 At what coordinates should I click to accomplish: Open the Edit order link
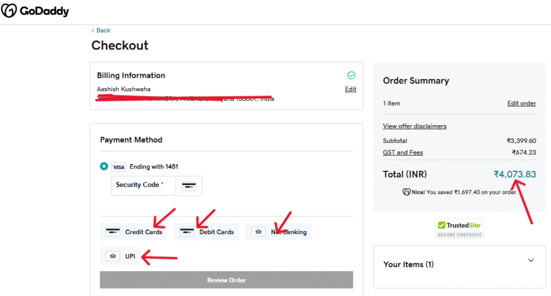coord(521,103)
